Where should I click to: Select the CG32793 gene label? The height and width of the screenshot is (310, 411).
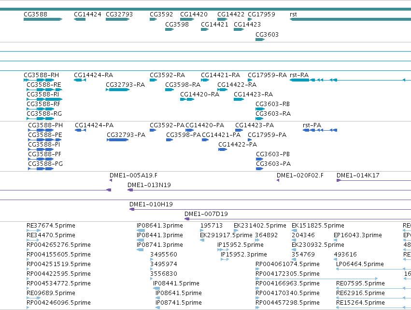(119, 14)
